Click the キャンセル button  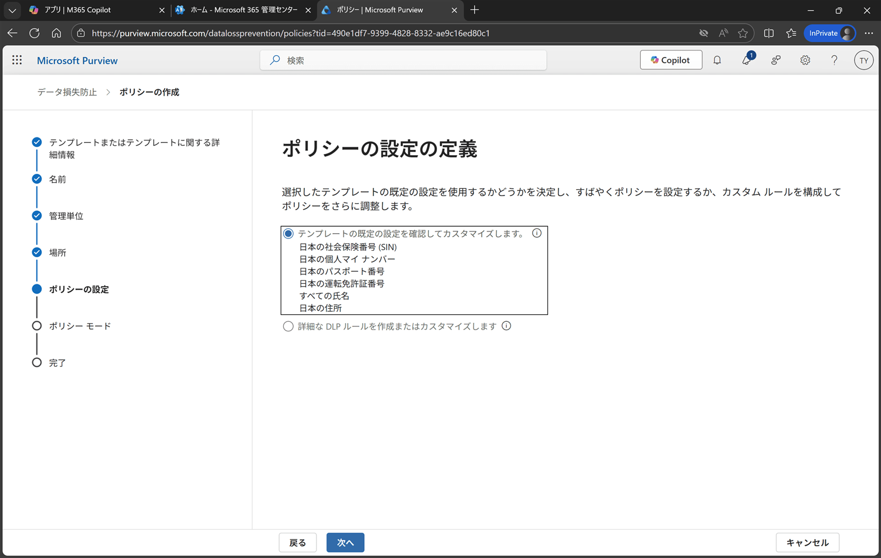point(808,543)
